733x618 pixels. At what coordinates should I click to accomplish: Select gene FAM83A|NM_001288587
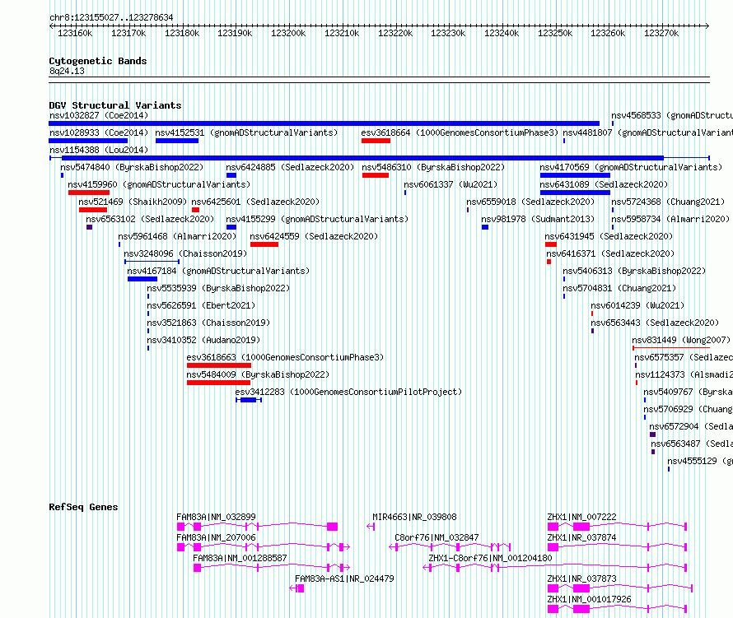click(240, 558)
